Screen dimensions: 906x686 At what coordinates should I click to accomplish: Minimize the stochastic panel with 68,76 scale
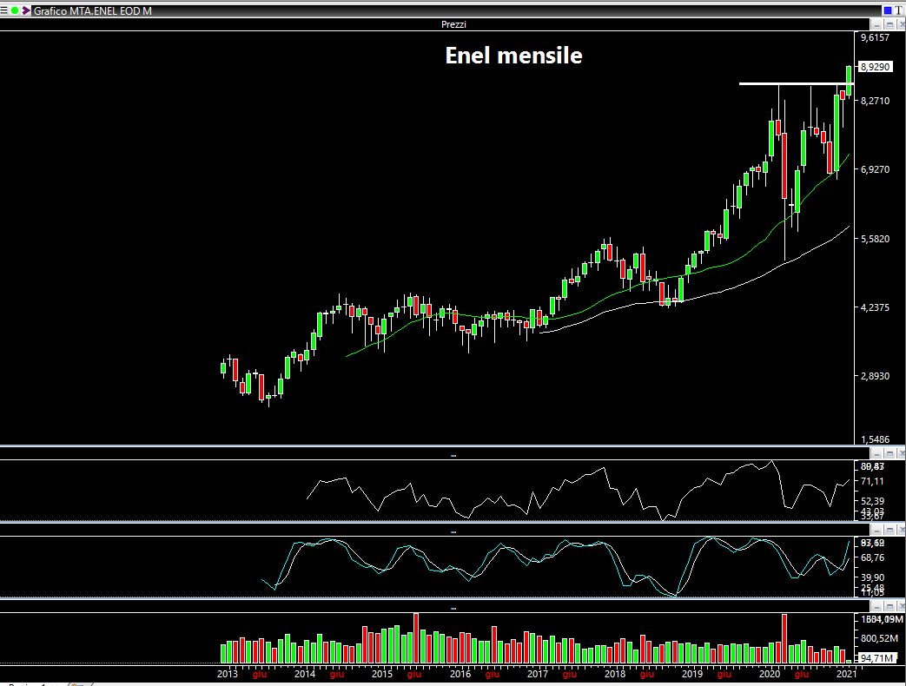pyautogui.click(x=877, y=530)
